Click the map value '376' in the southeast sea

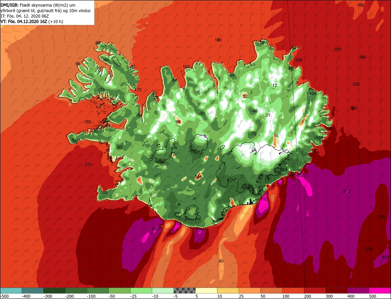(382, 217)
